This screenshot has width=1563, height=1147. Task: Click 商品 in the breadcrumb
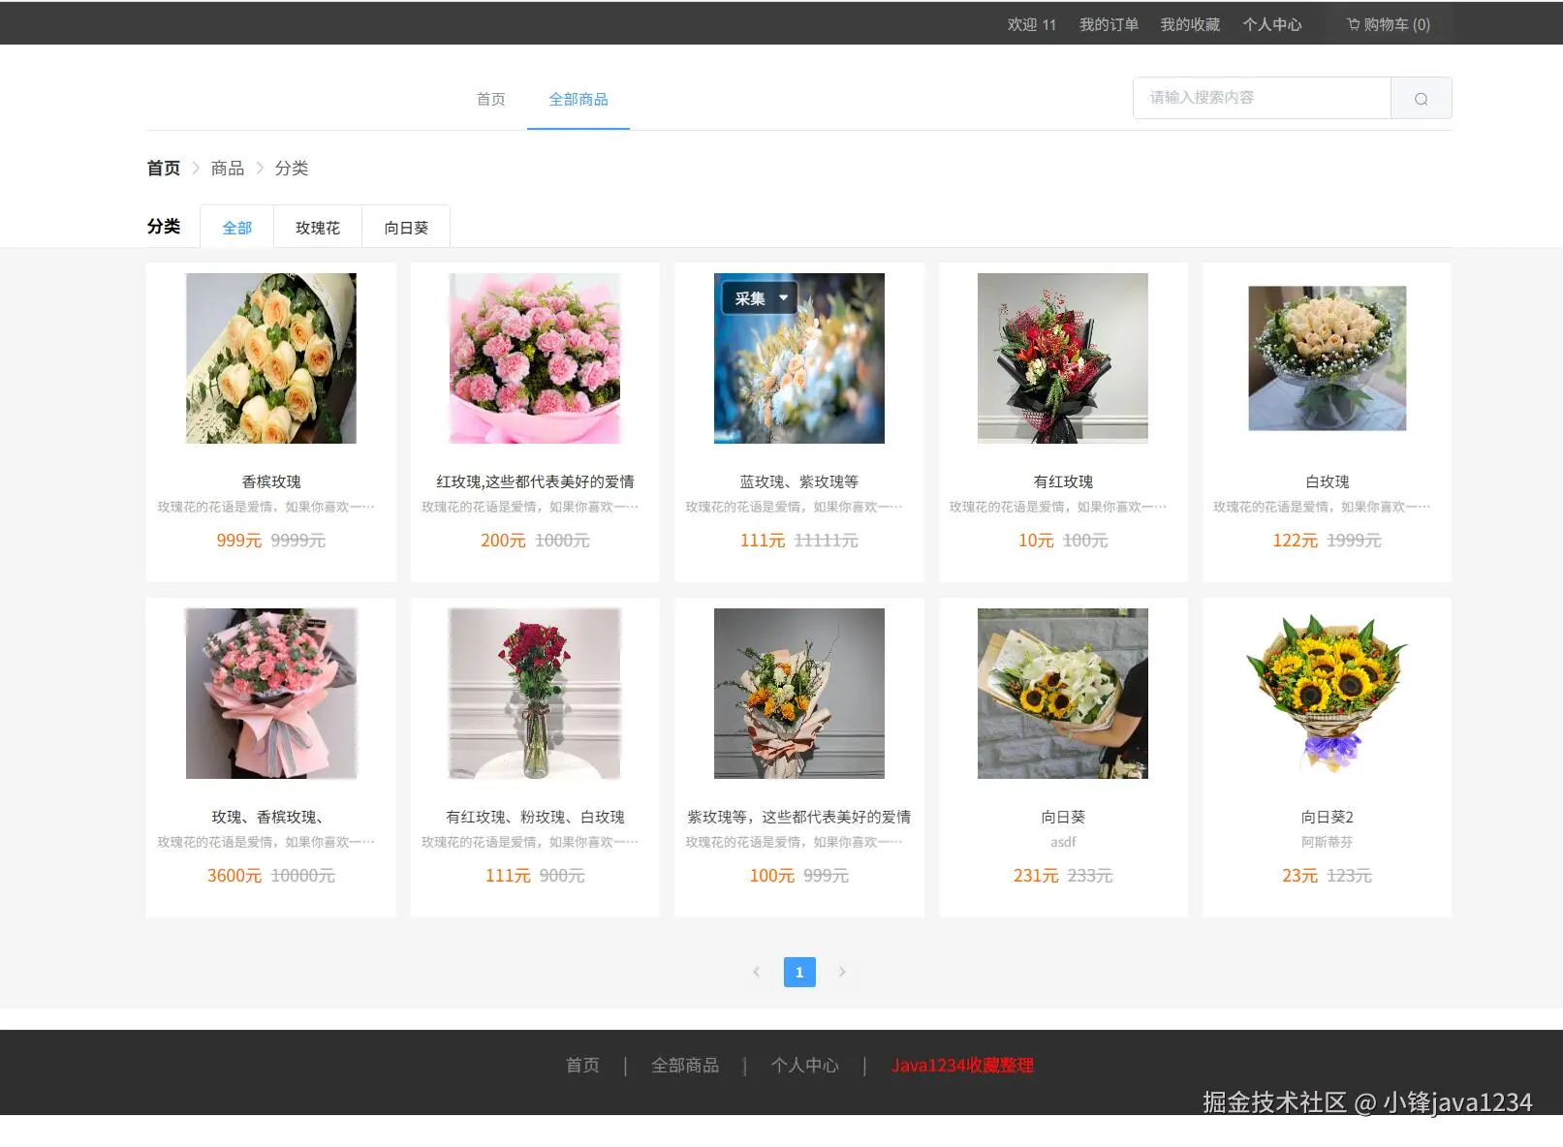228,169
